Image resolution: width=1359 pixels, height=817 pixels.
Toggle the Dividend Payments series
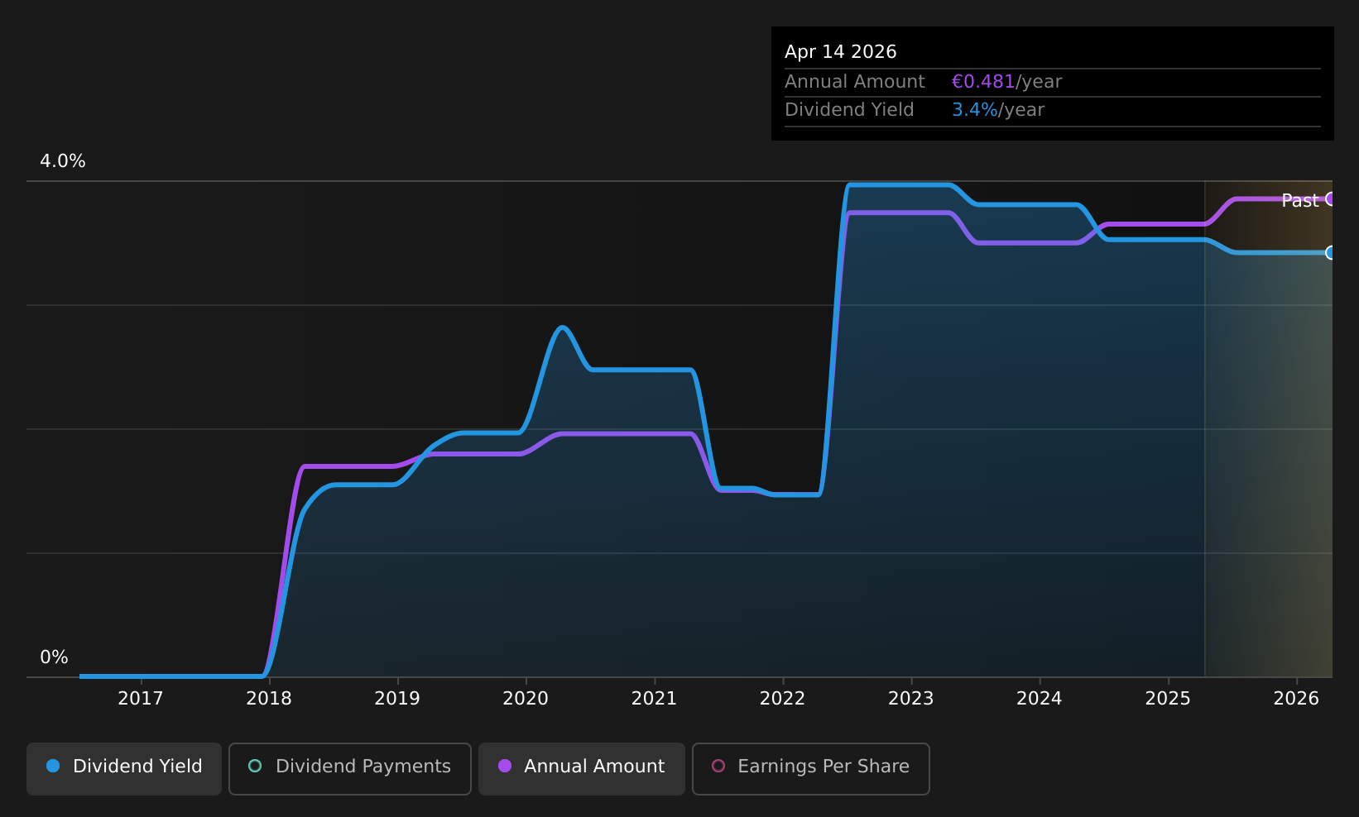(x=350, y=768)
